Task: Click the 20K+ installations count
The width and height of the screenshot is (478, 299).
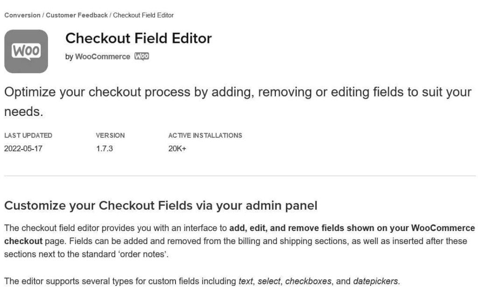Action: pyautogui.click(x=177, y=149)
